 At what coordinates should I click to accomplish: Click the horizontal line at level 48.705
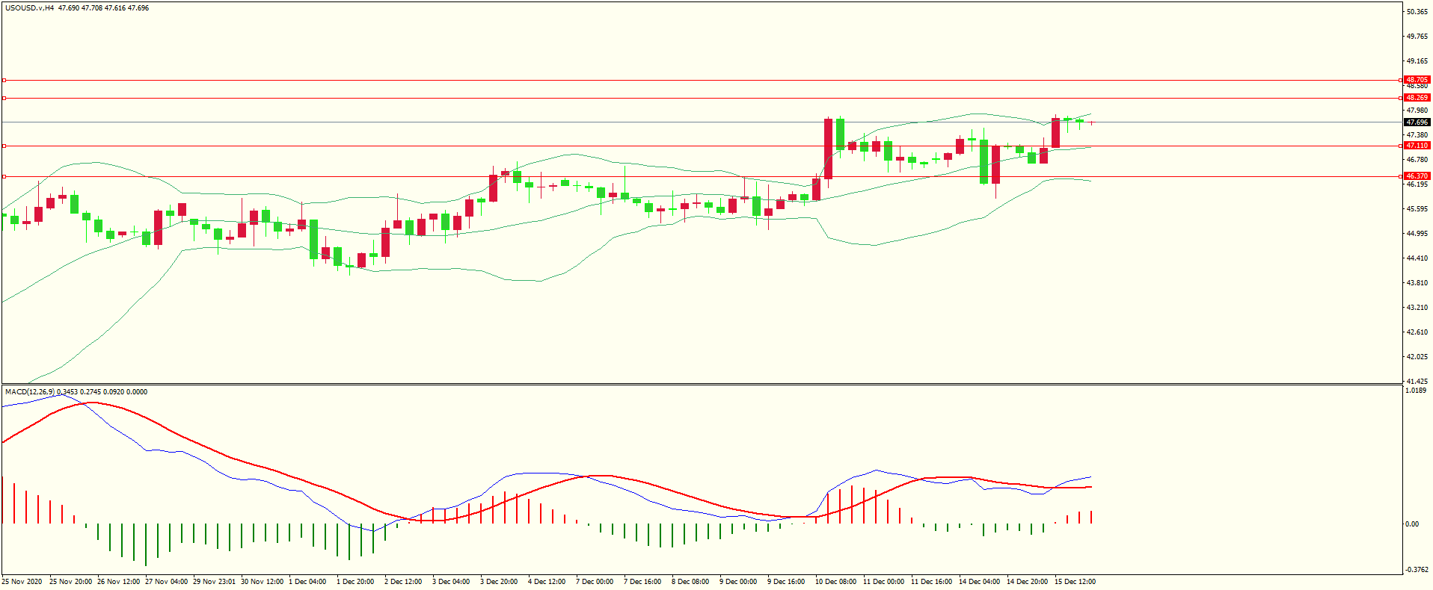701,80
